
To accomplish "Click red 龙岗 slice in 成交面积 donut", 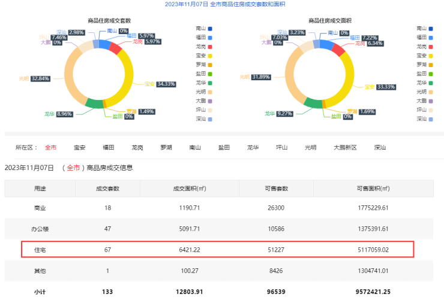I will click(338, 49).
